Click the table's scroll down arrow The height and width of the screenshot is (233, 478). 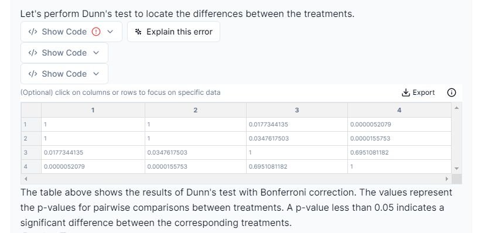click(x=456, y=169)
